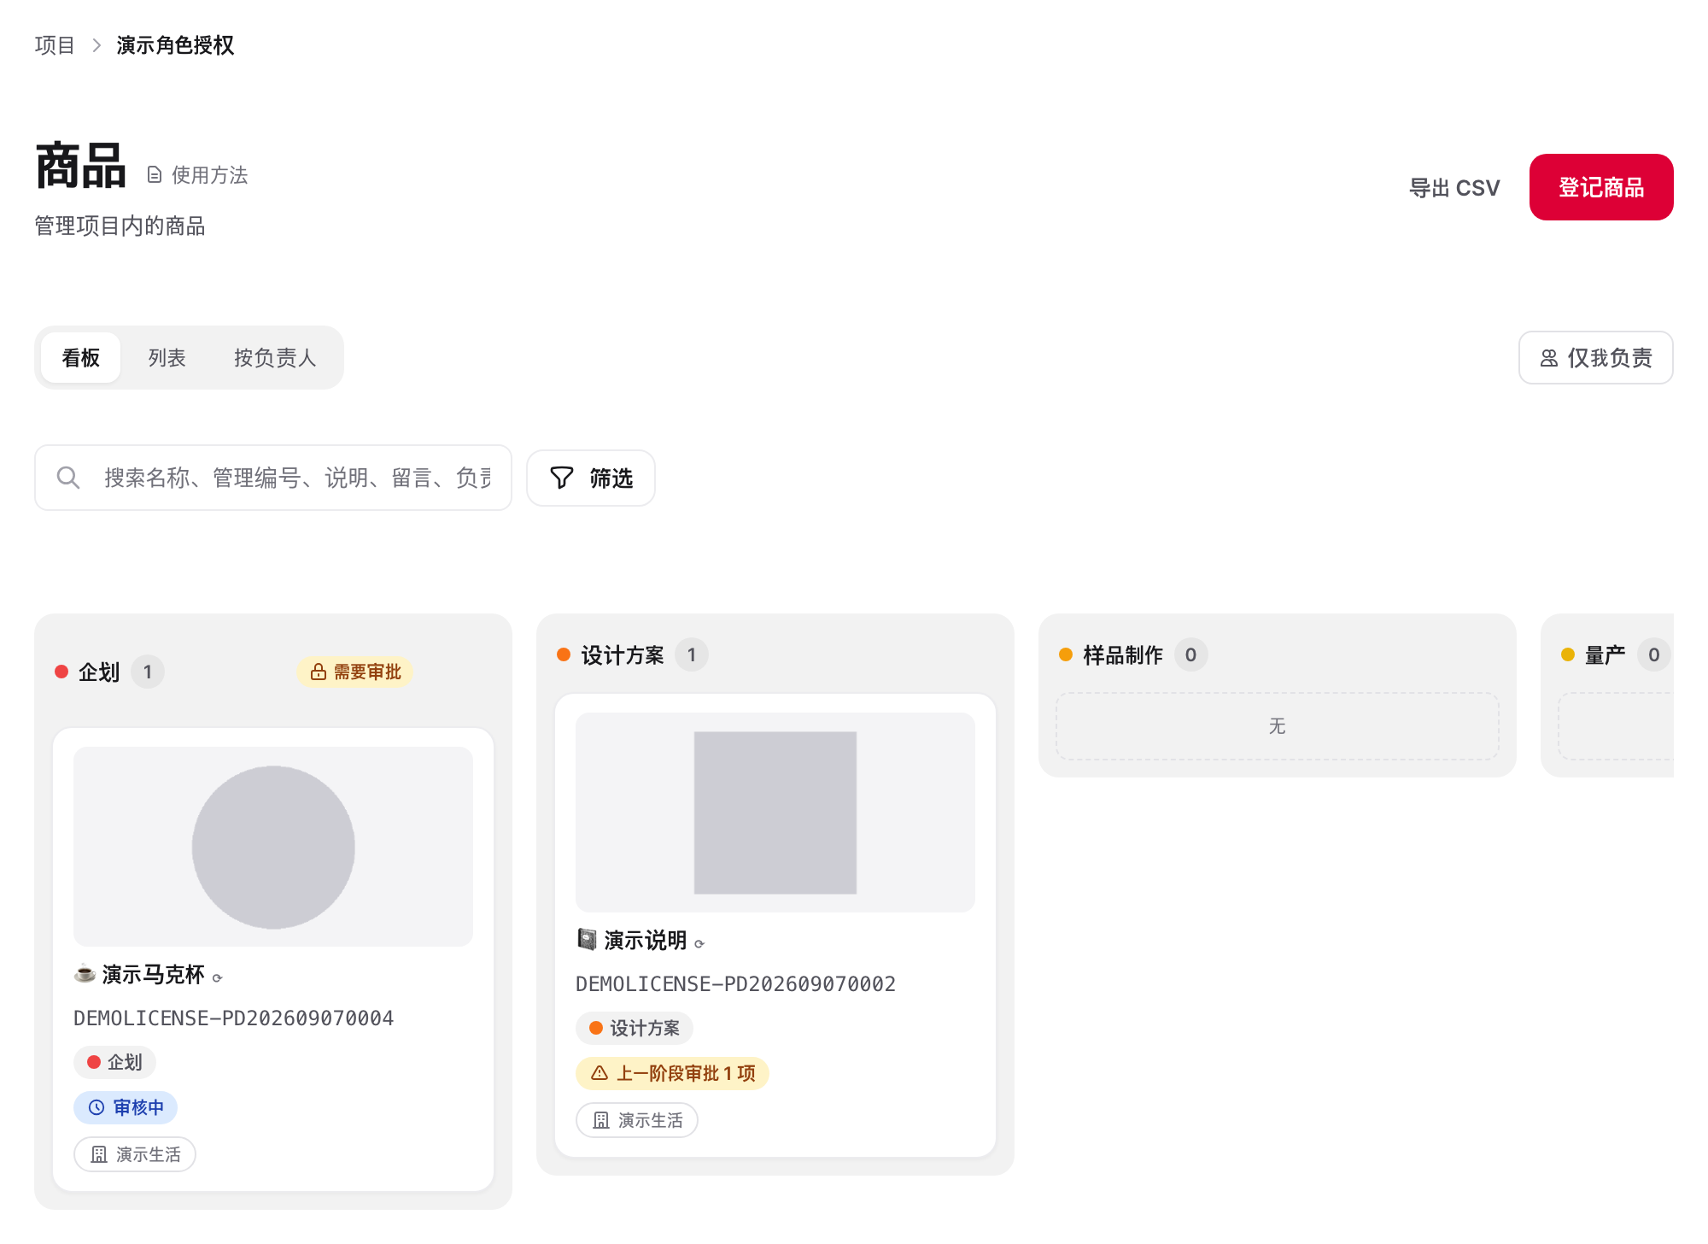
Task: Click the notebook emoji of 演示说明
Action: [587, 940]
